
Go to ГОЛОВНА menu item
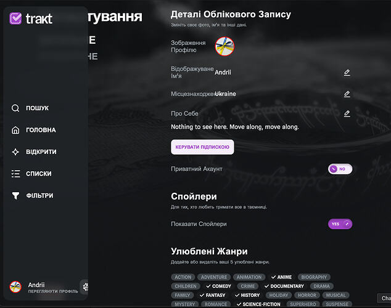pyautogui.click(x=41, y=130)
